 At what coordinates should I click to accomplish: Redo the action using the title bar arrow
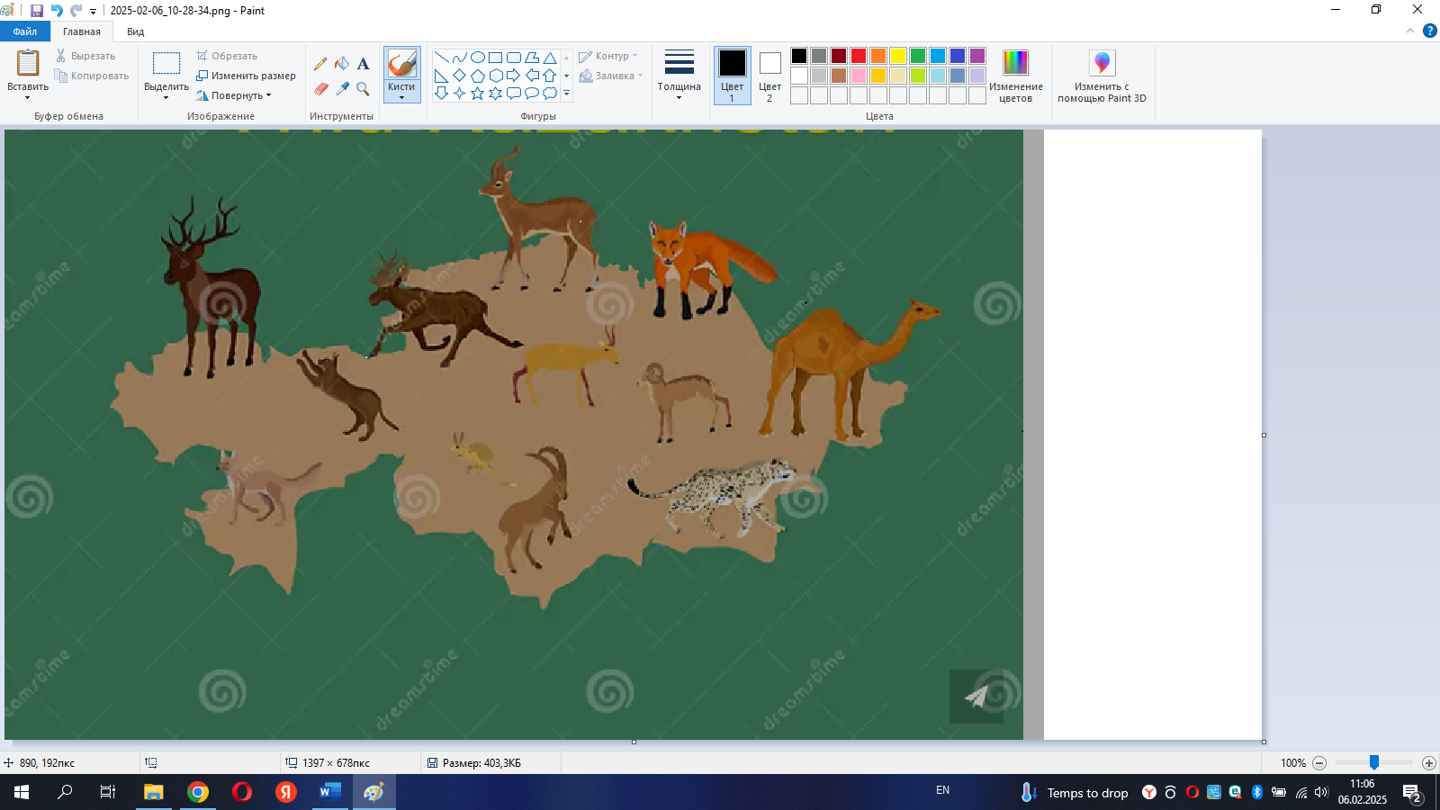pos(76,11)
